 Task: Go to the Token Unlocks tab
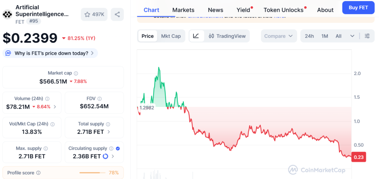tap(284, 10)
